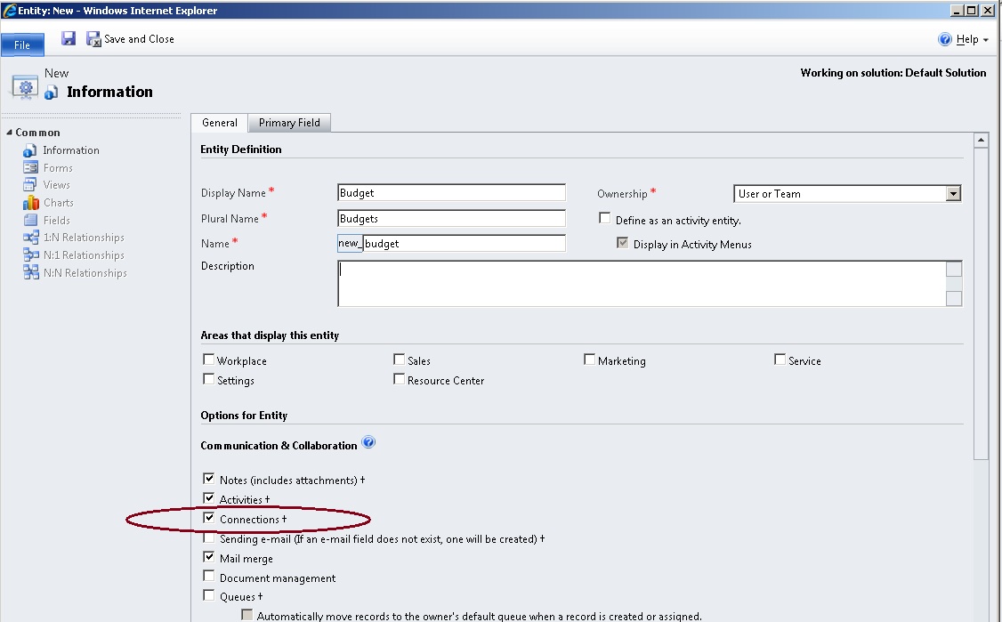1002x622 pixels.
Task: Click the Communication & Collaboration help bubble
Action: pyautogui.click(x=368, y=443)
